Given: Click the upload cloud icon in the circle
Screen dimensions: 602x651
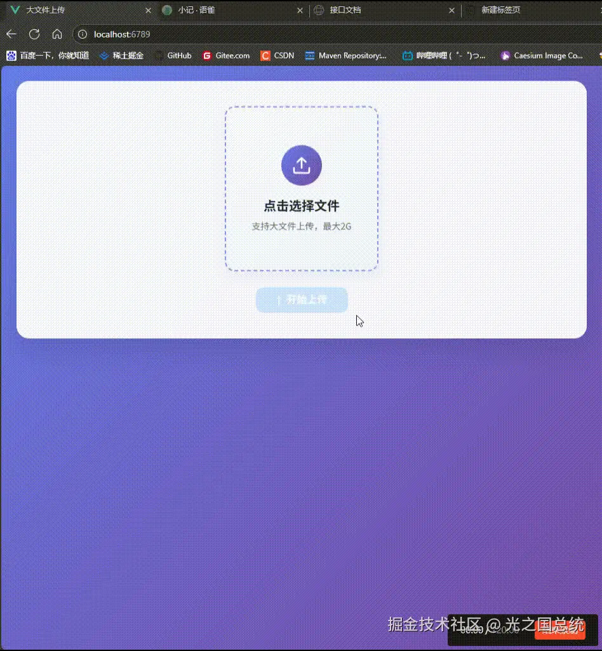Looking at the screenshot, I should [x=302, y=164].
